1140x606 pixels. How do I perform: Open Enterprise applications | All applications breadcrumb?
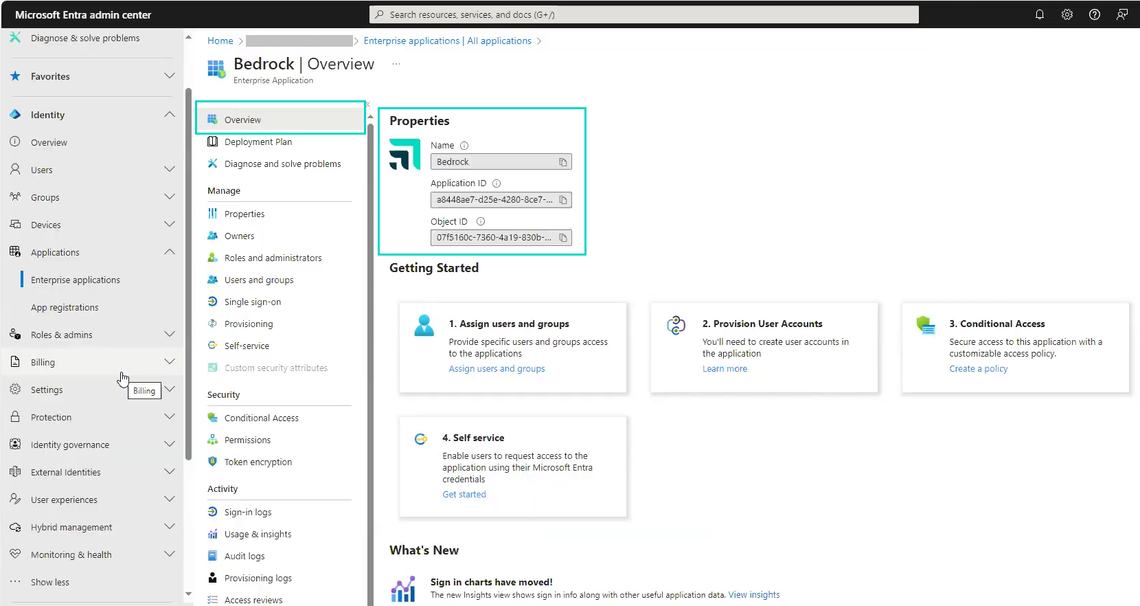447,41
